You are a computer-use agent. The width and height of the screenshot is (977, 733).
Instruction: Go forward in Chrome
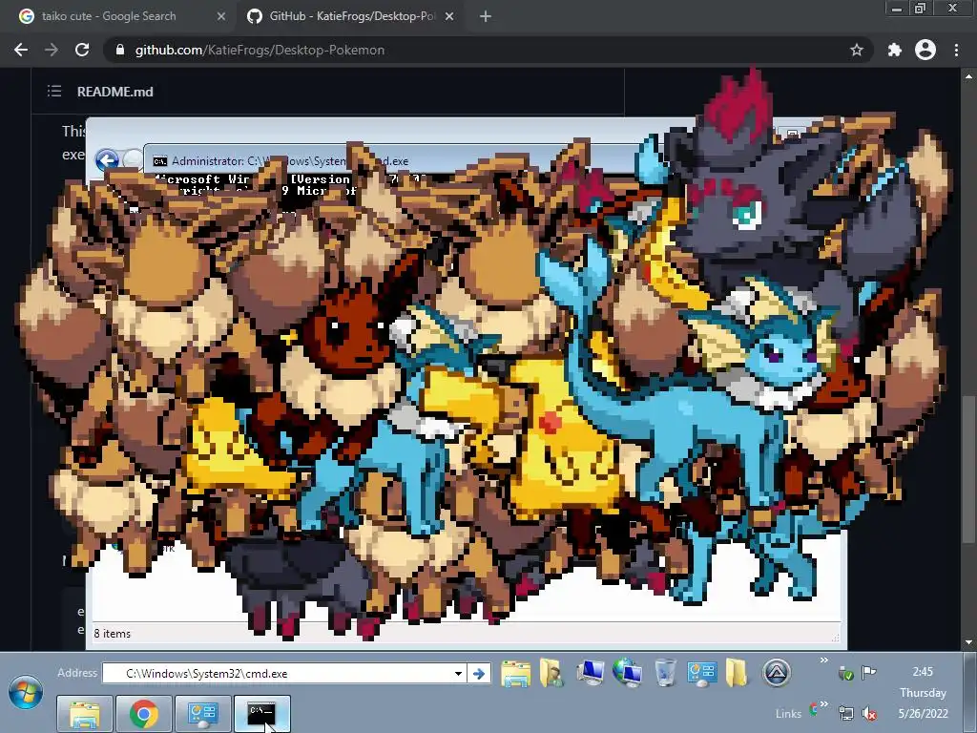click(52, 50)
